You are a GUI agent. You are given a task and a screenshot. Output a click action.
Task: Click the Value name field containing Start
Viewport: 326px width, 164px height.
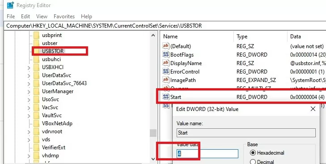[246, 133]
